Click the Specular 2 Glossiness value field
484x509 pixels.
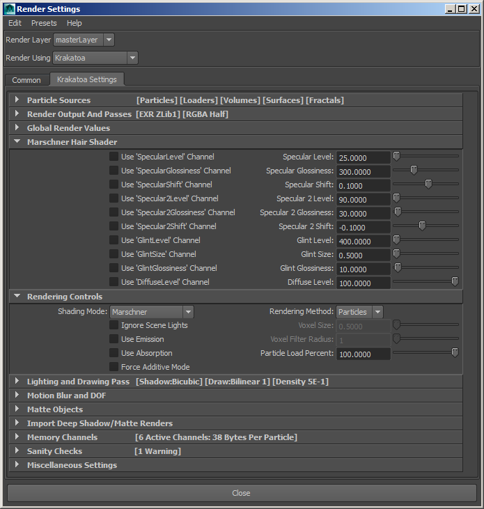pos(364,214)
